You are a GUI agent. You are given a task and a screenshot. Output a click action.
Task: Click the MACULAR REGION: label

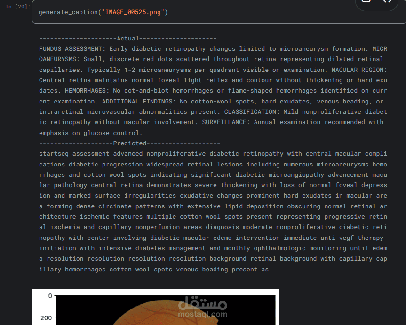(x=359, y=70)
